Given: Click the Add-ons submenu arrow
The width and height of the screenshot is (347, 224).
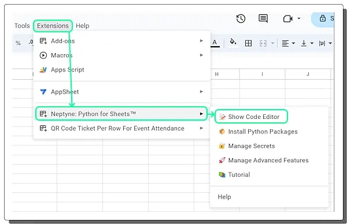Looking at the screenshot, I should tap(201, 40).
